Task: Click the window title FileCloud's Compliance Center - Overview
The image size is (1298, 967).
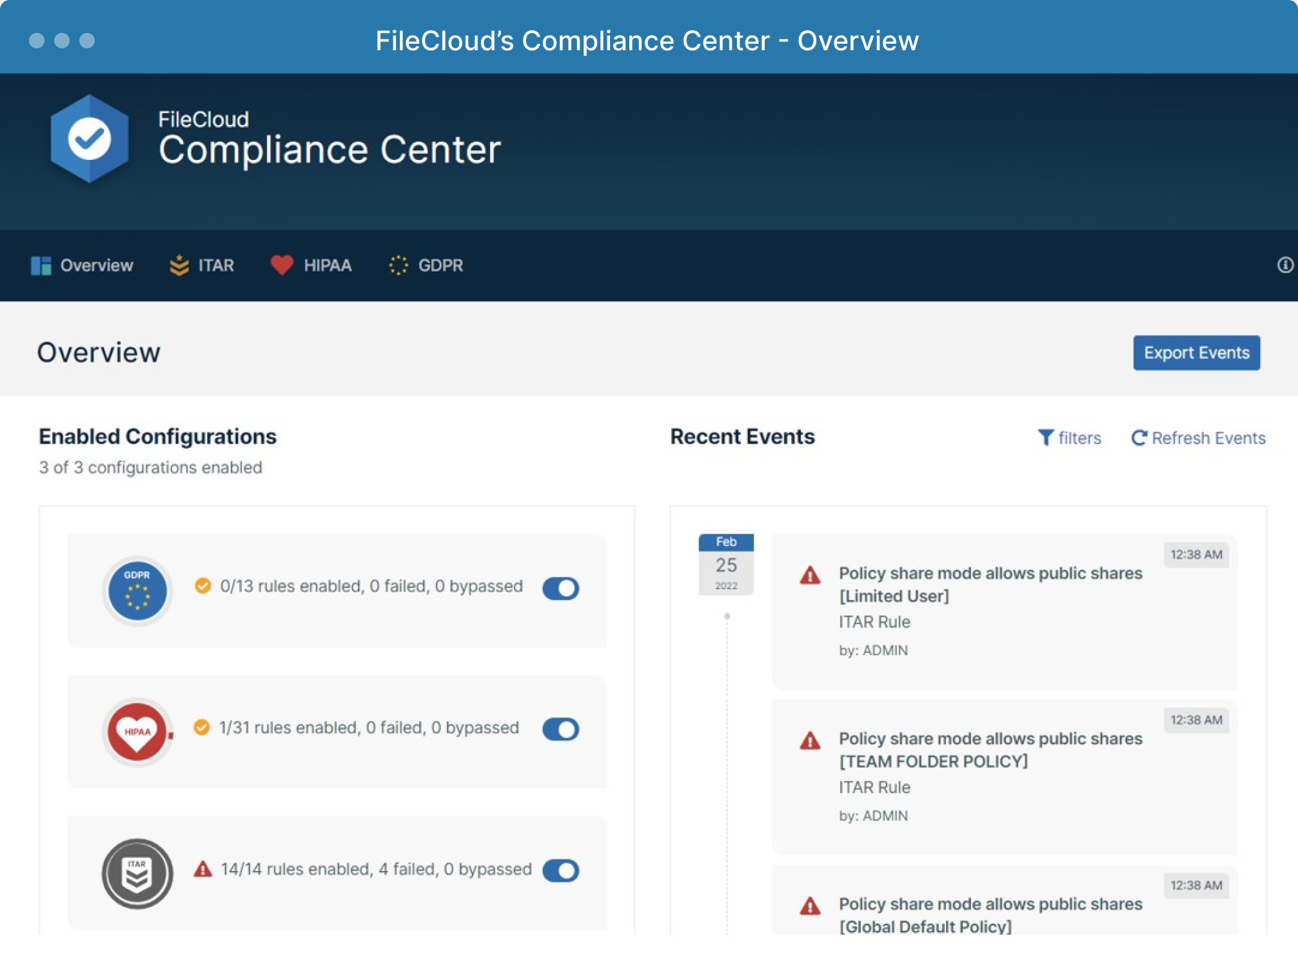Action: pos(647,41)
